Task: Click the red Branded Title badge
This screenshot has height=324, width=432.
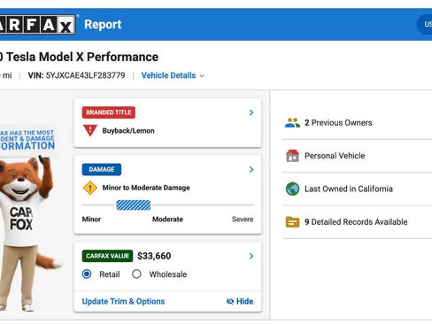Action: (109, 112)
